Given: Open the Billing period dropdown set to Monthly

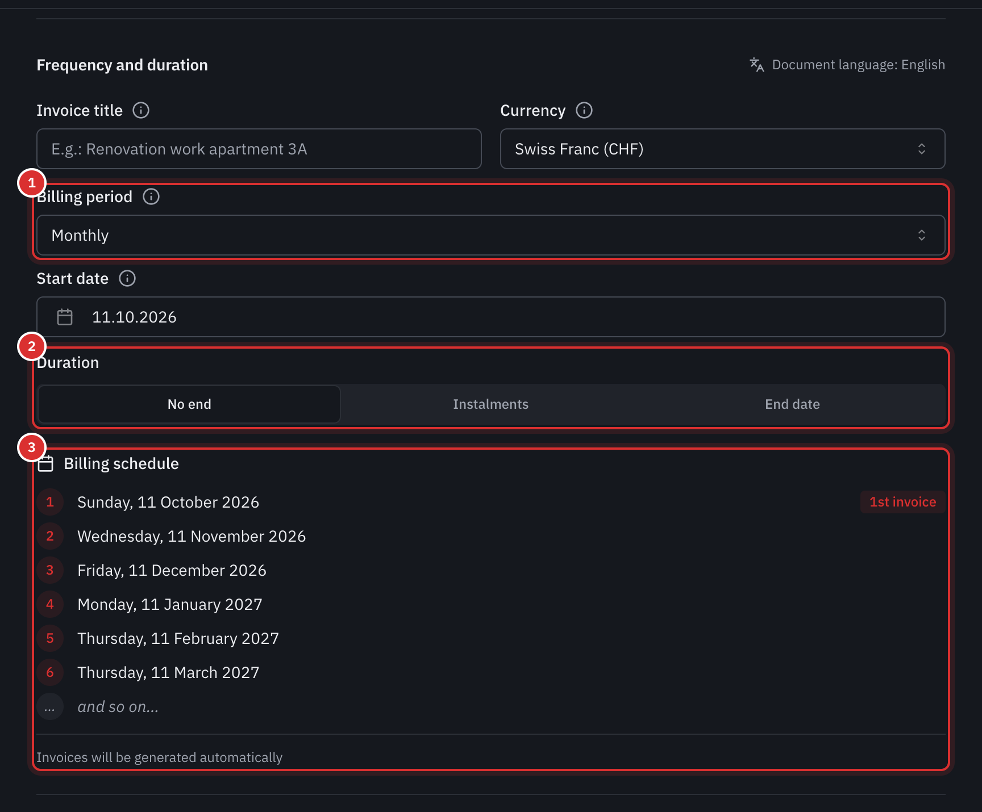Looking at the screenshot, I should 490,235.
